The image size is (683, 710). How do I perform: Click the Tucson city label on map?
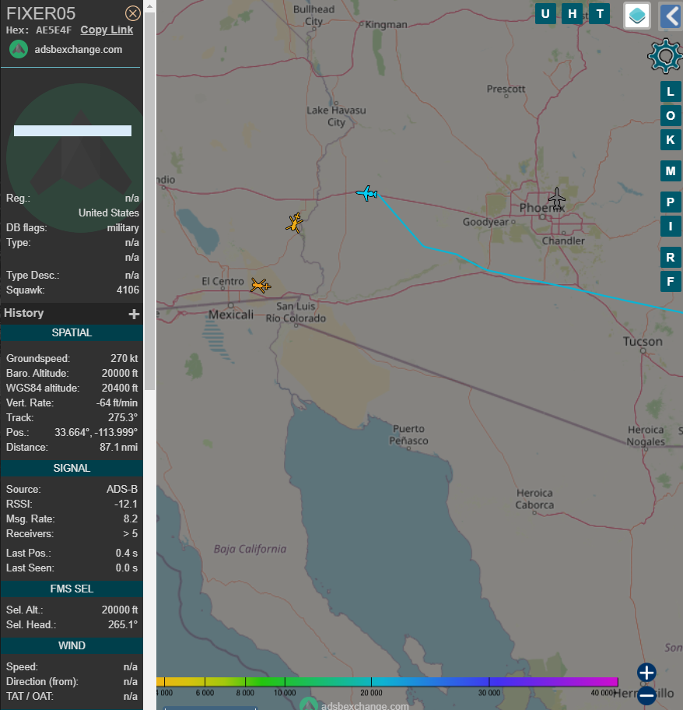(x=643, y=342)
